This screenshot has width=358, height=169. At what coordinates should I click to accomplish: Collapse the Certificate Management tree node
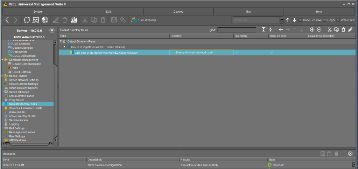pyautogui.click(x=2, y=60)
